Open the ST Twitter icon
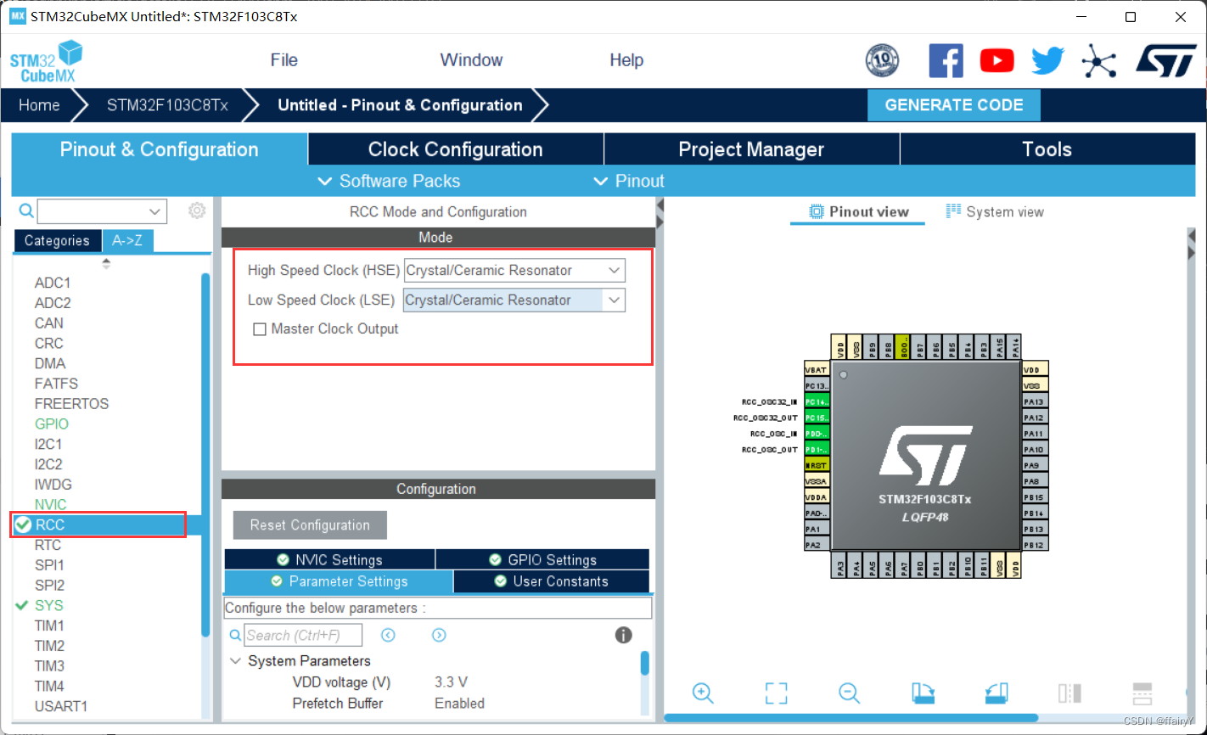Screen dimensions: 1207x735 [1047, 60]
